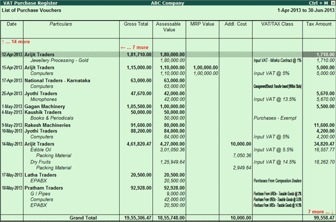Open the Pratham Traders voucher
The height and width of the screenshot is (222, 336).
pyautogui.click(x=168, y=188)
